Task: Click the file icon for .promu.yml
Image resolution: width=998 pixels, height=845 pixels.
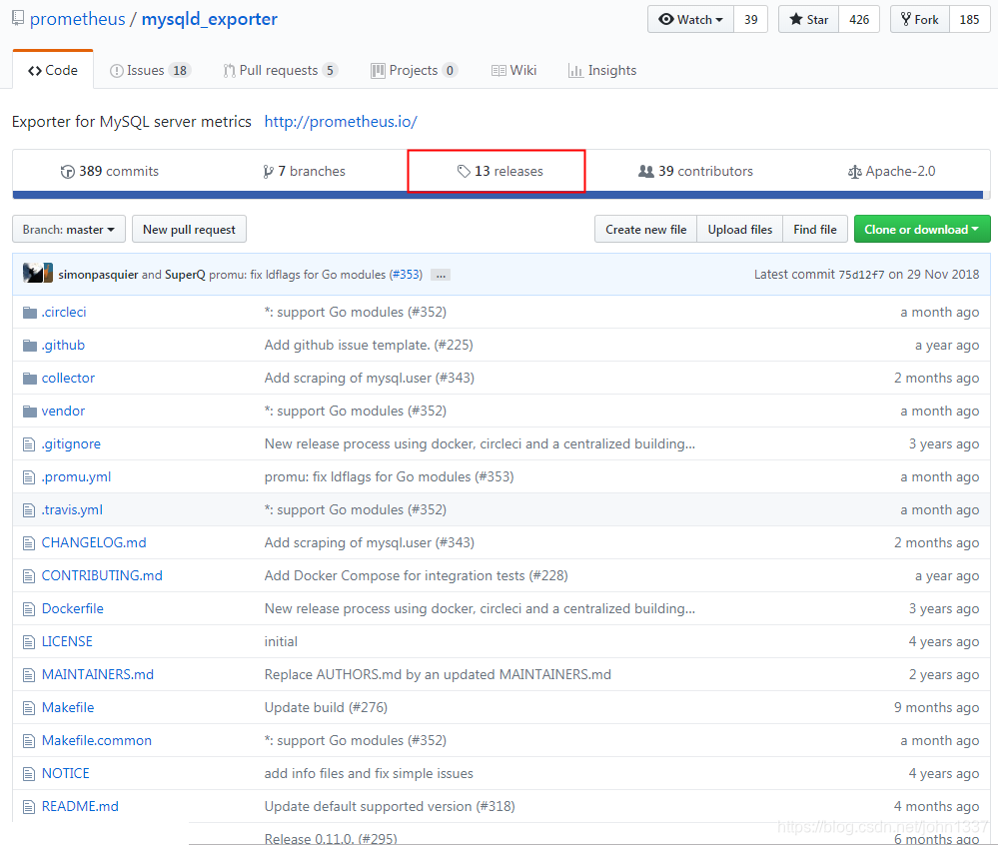Action: pyautogui.click(x=29, y=477)
